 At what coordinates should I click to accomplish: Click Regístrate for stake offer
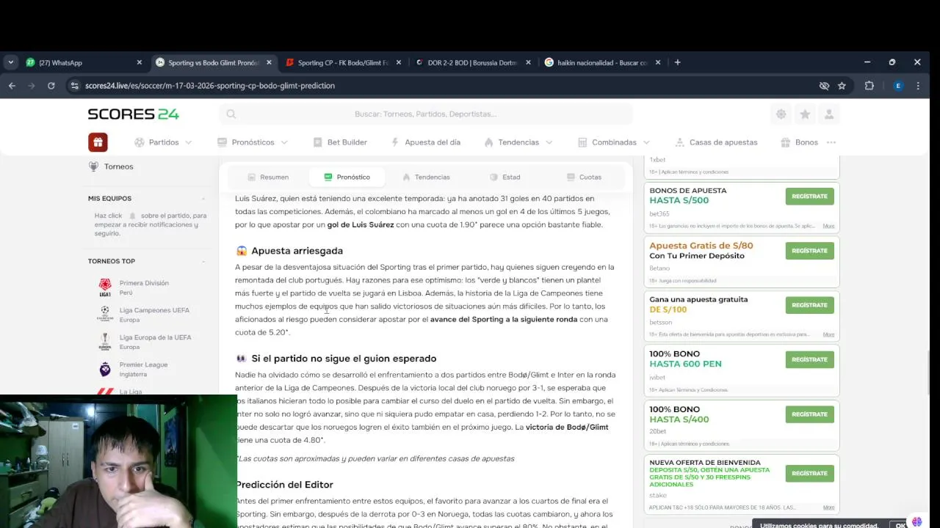[x=809, y=473]
